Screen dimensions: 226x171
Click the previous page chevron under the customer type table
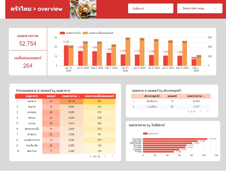pos(201,111)
